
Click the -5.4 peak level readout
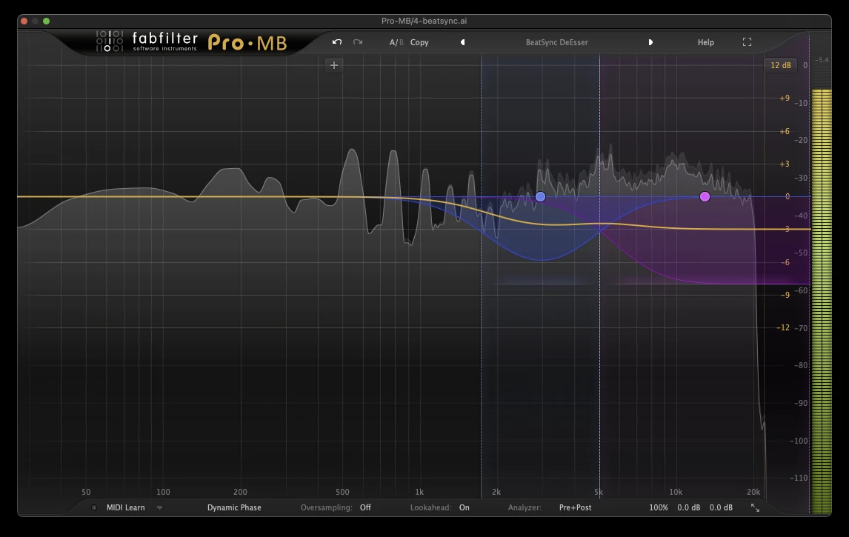(x=822, y=60)
